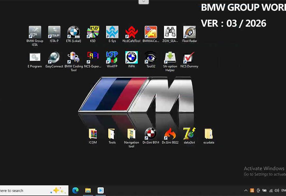The image size is (286, 196).
Task: Open the BMW Group ISTA shortcut
Action: coord(35,33)
